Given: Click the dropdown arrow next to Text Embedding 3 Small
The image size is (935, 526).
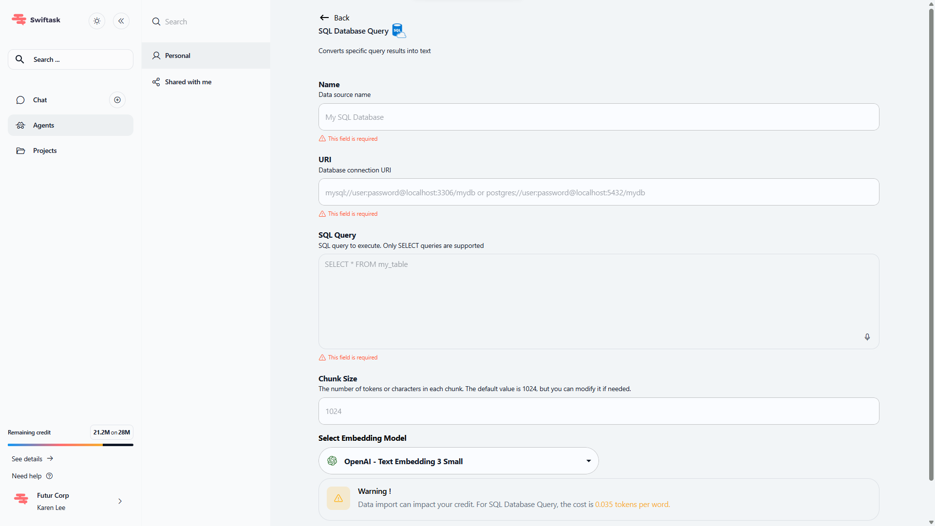Looking at the screenshot, I should coord(588,461).
